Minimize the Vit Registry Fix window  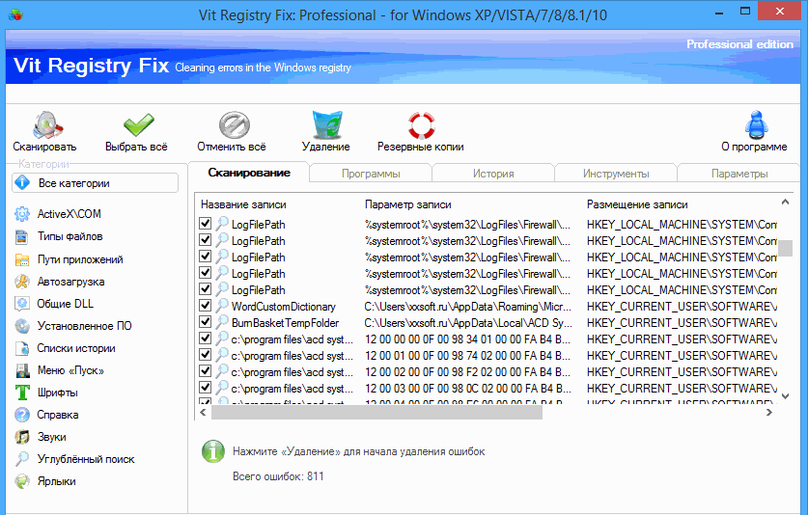(719, 12)
